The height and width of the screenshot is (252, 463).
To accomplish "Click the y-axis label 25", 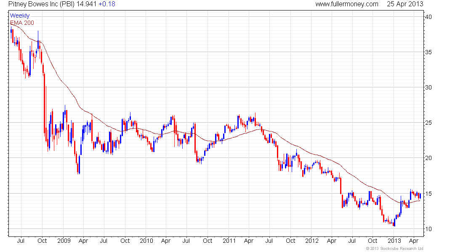I will (428, 123).
